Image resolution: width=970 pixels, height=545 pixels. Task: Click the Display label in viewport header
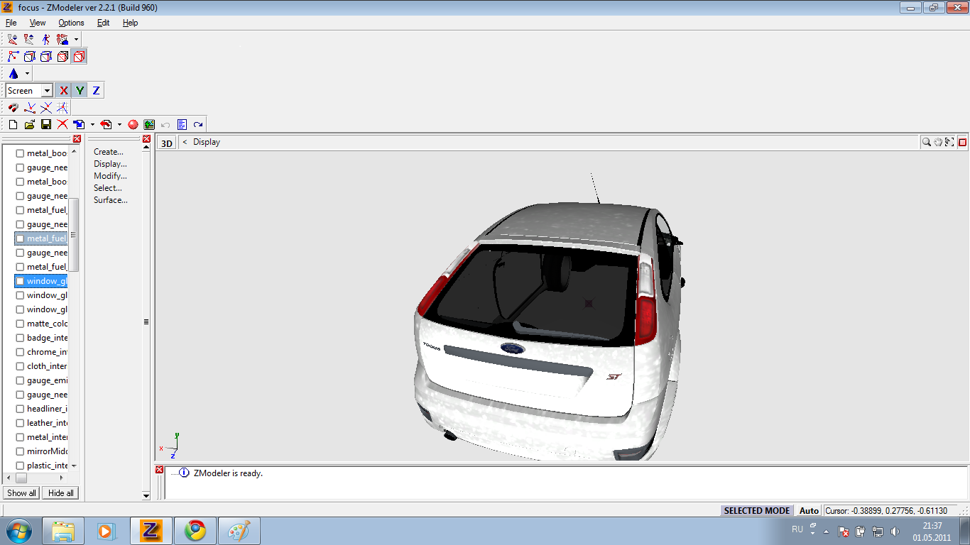[x=207, y=142]
